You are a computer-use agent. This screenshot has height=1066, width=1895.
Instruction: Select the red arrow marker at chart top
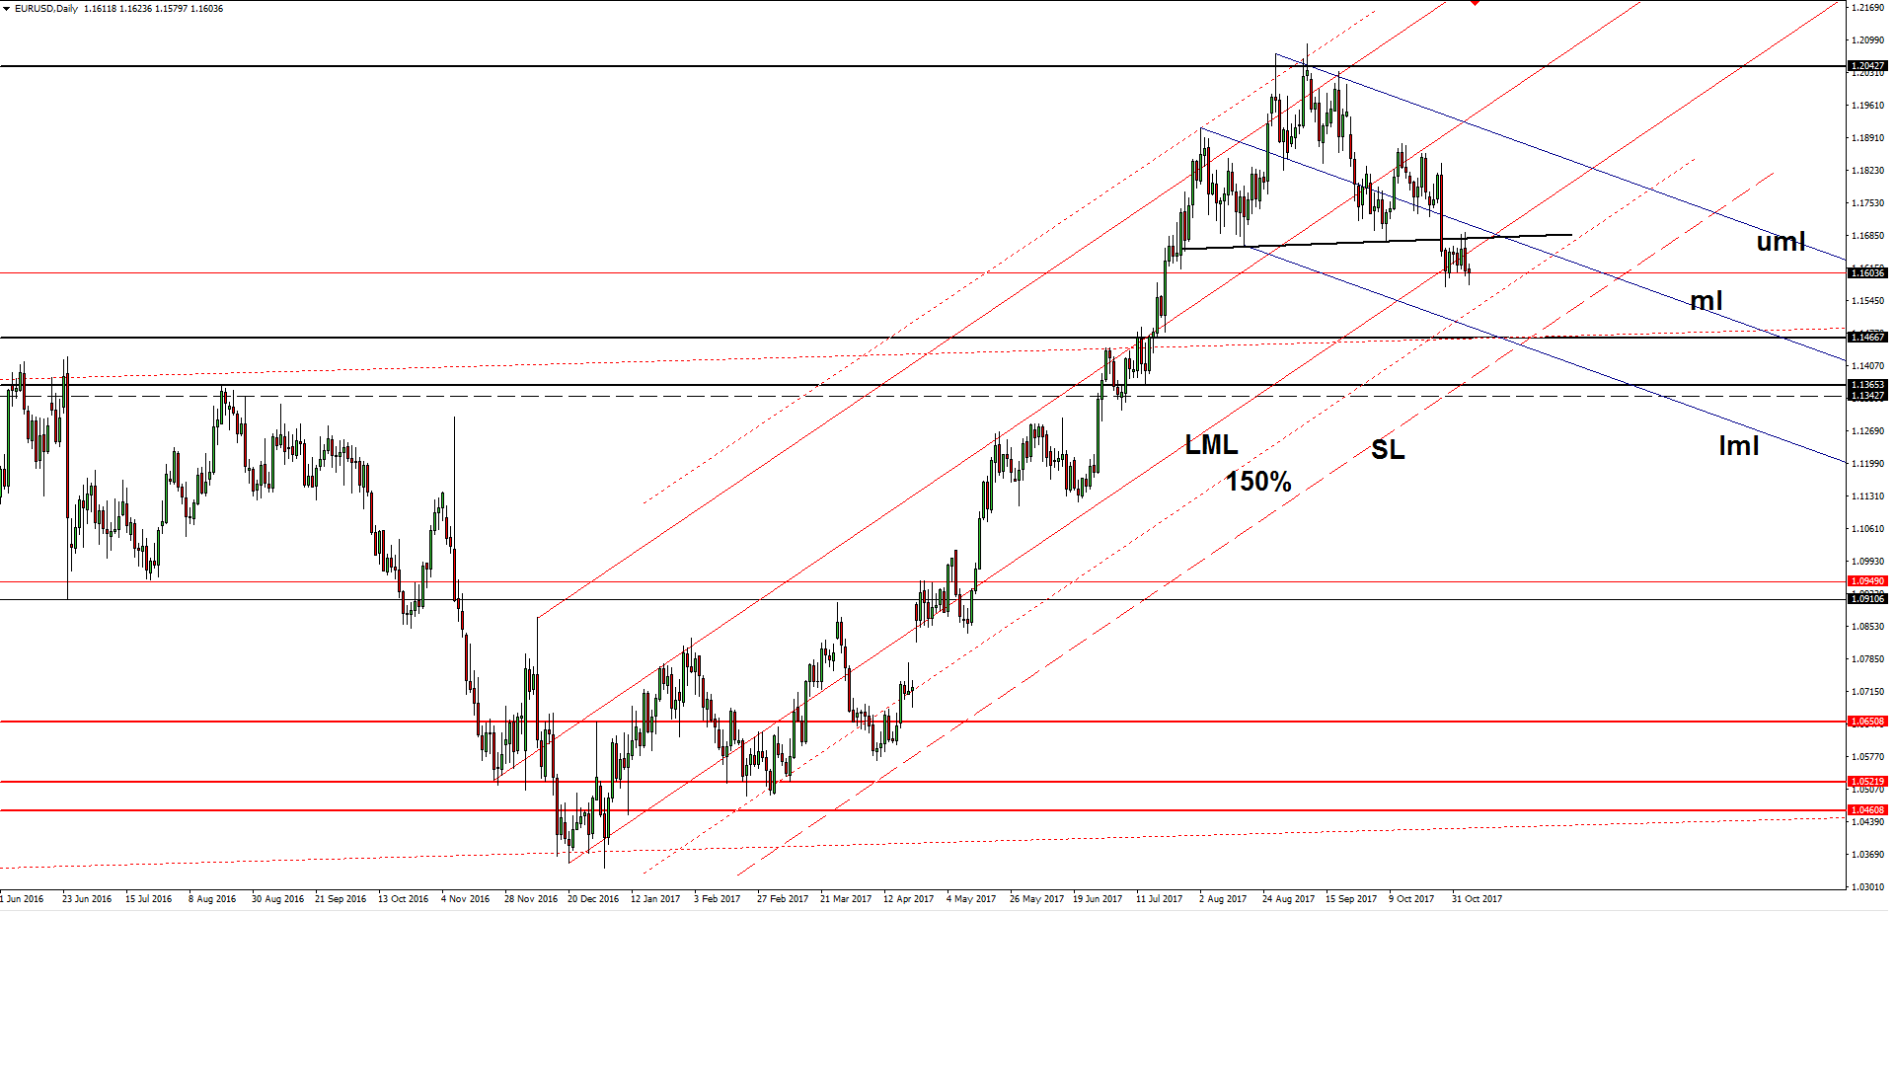coord(1475,3)
